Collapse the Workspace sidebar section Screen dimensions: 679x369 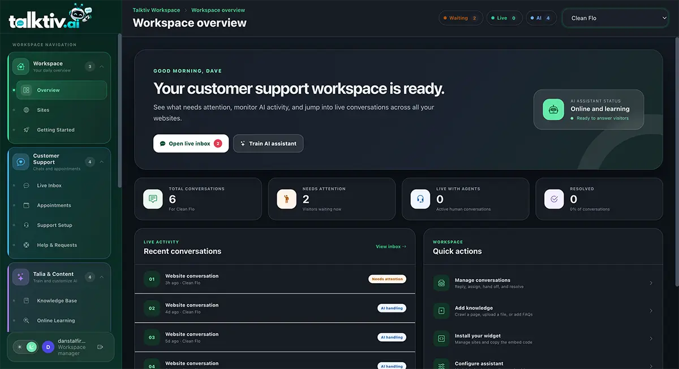[102, 67]
